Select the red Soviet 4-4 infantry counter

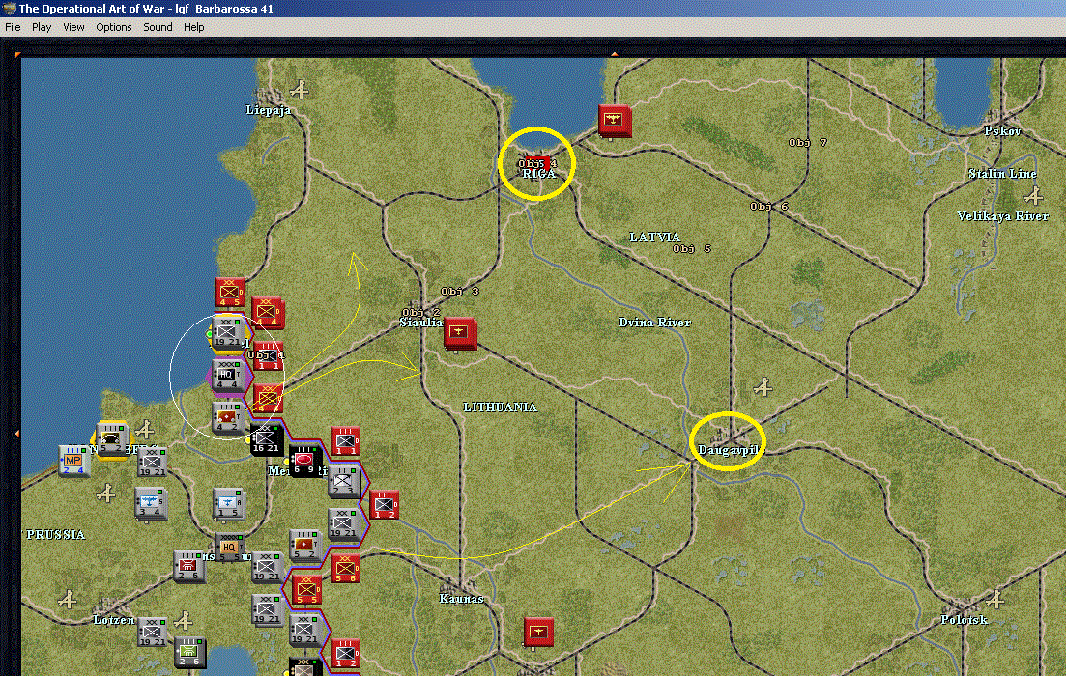tap(267, 313)
